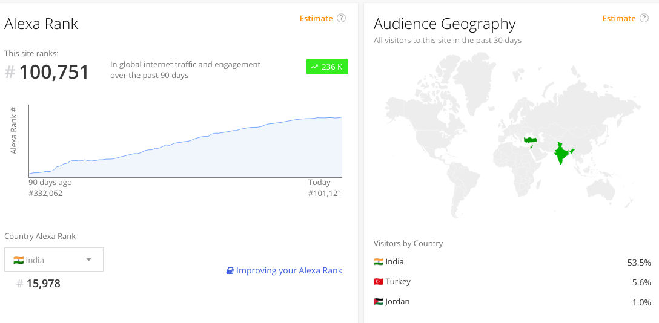
Task: Click the country rank value 15,978
Action: point(43,284)
